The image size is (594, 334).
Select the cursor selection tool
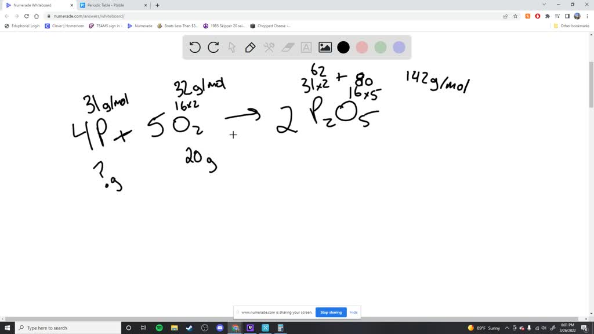(232, 47)
